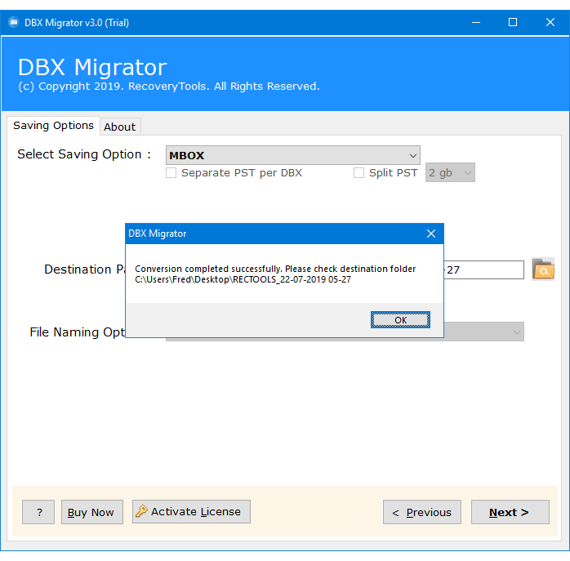Viewport: 570px width, 561px height.
Task: Close the DBX Migrator dialog with X
Action: (x=431, y=234)
